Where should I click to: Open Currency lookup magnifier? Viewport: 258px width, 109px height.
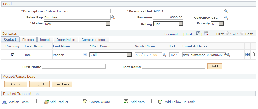click(226, 17)
